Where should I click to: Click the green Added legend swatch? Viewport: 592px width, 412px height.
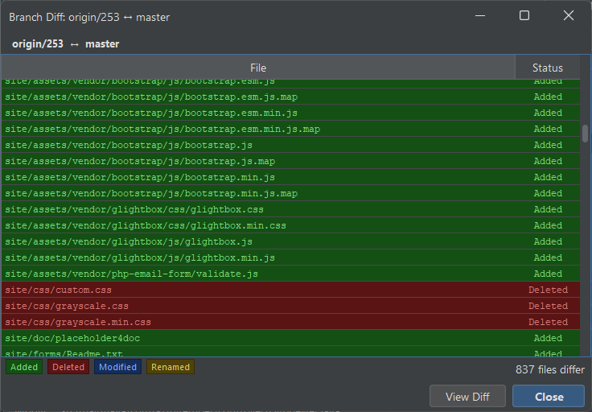coord(23,367)
